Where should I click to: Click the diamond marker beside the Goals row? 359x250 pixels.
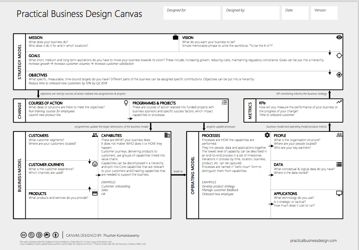click(339, 55)
